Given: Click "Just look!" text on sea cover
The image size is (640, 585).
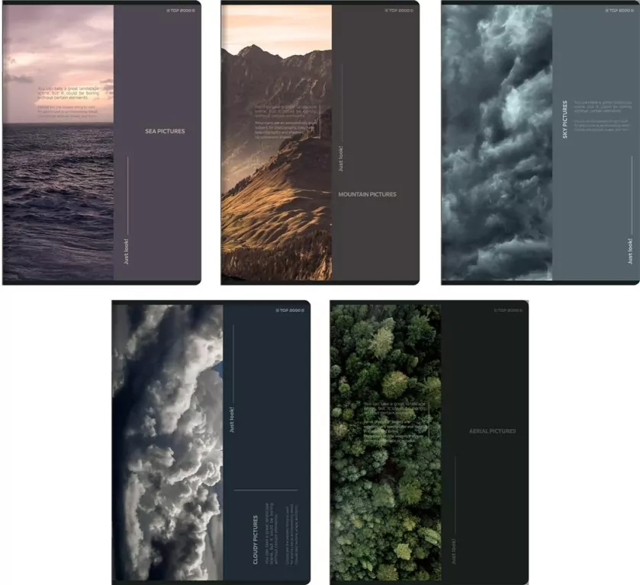Looking at the screenshot, I should click(127, 251).
